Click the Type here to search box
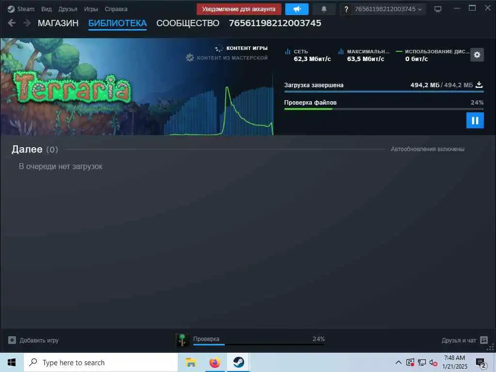The height and width of the screenshot is (372, 496). coord(101,362)
